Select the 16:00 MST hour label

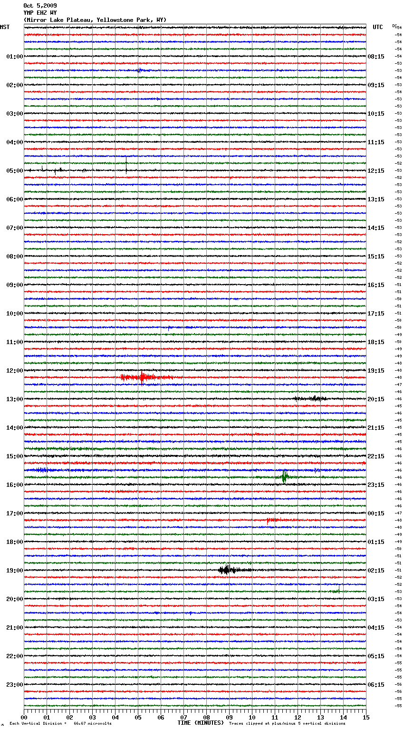15,485
